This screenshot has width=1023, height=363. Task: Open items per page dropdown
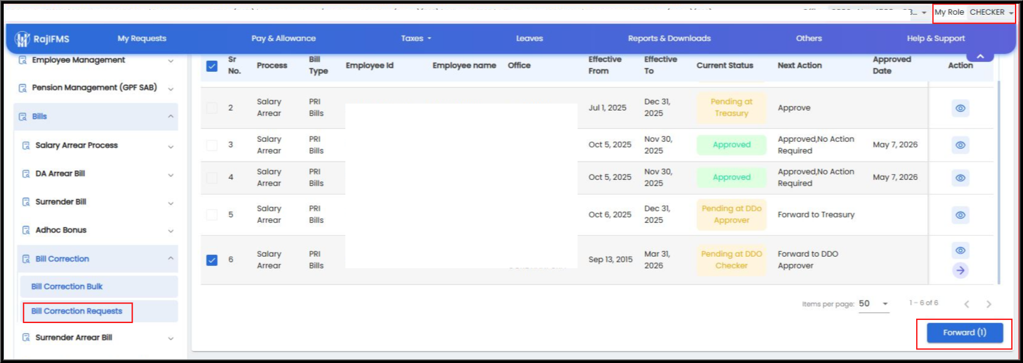(874, 304)
